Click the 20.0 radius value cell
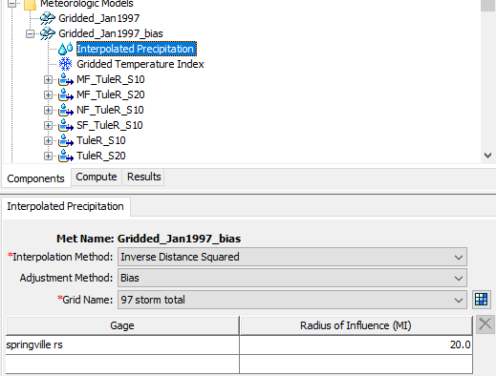The width and height of the screenshot is (496, 376). 356,345
